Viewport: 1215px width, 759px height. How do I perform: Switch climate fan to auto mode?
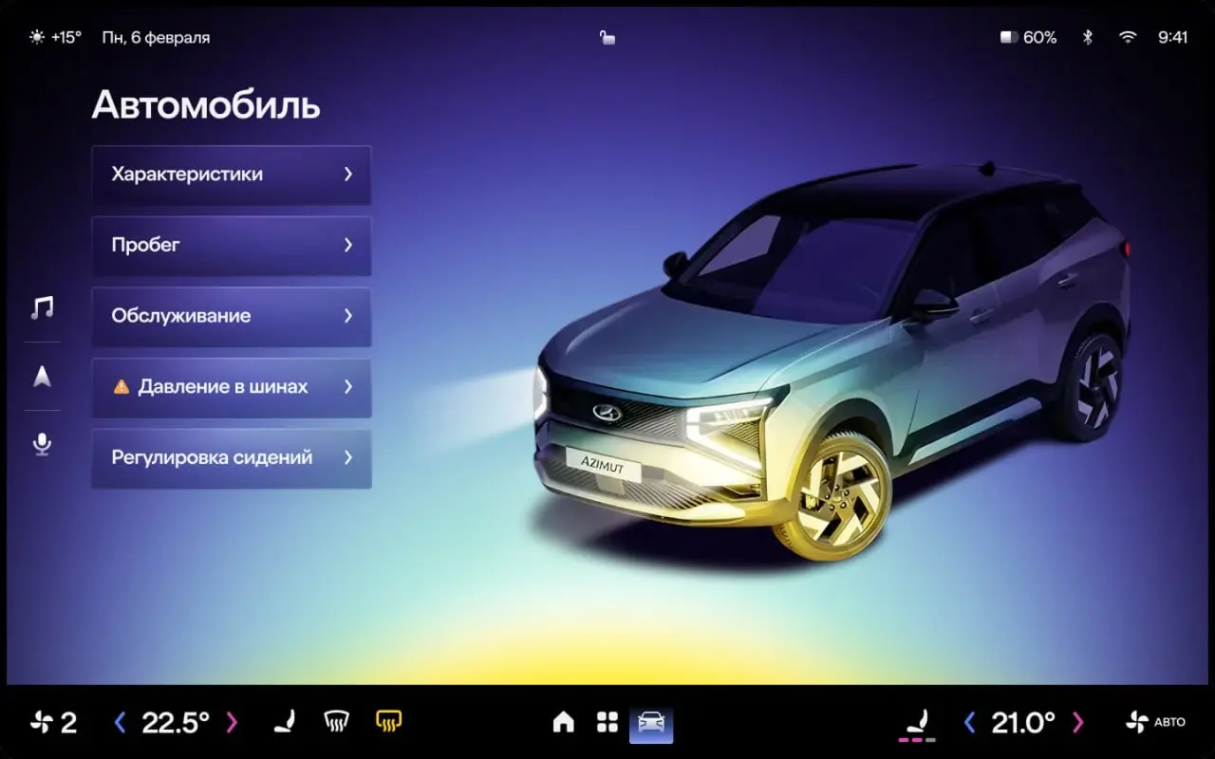[1155, 723]
